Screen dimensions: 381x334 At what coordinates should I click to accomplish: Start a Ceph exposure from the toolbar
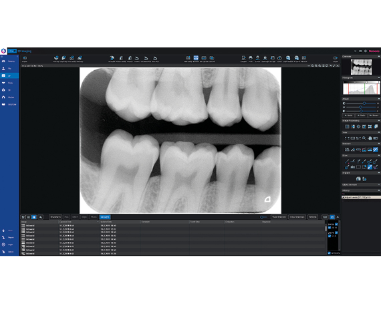[63, 58]
